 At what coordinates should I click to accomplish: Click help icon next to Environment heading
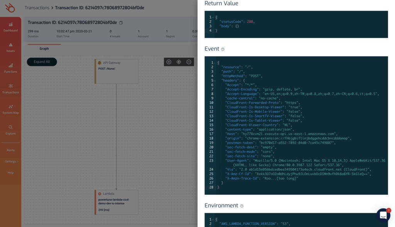[x=242, y=206]
